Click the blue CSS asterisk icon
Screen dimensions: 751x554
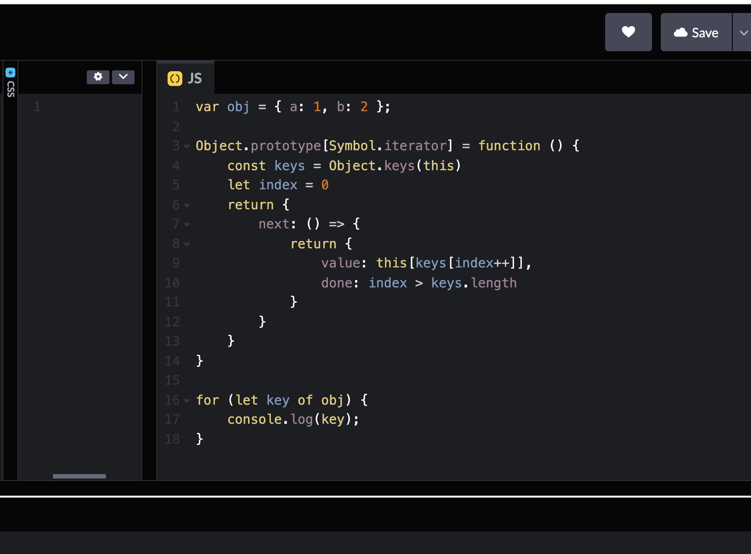coord(10,73)
